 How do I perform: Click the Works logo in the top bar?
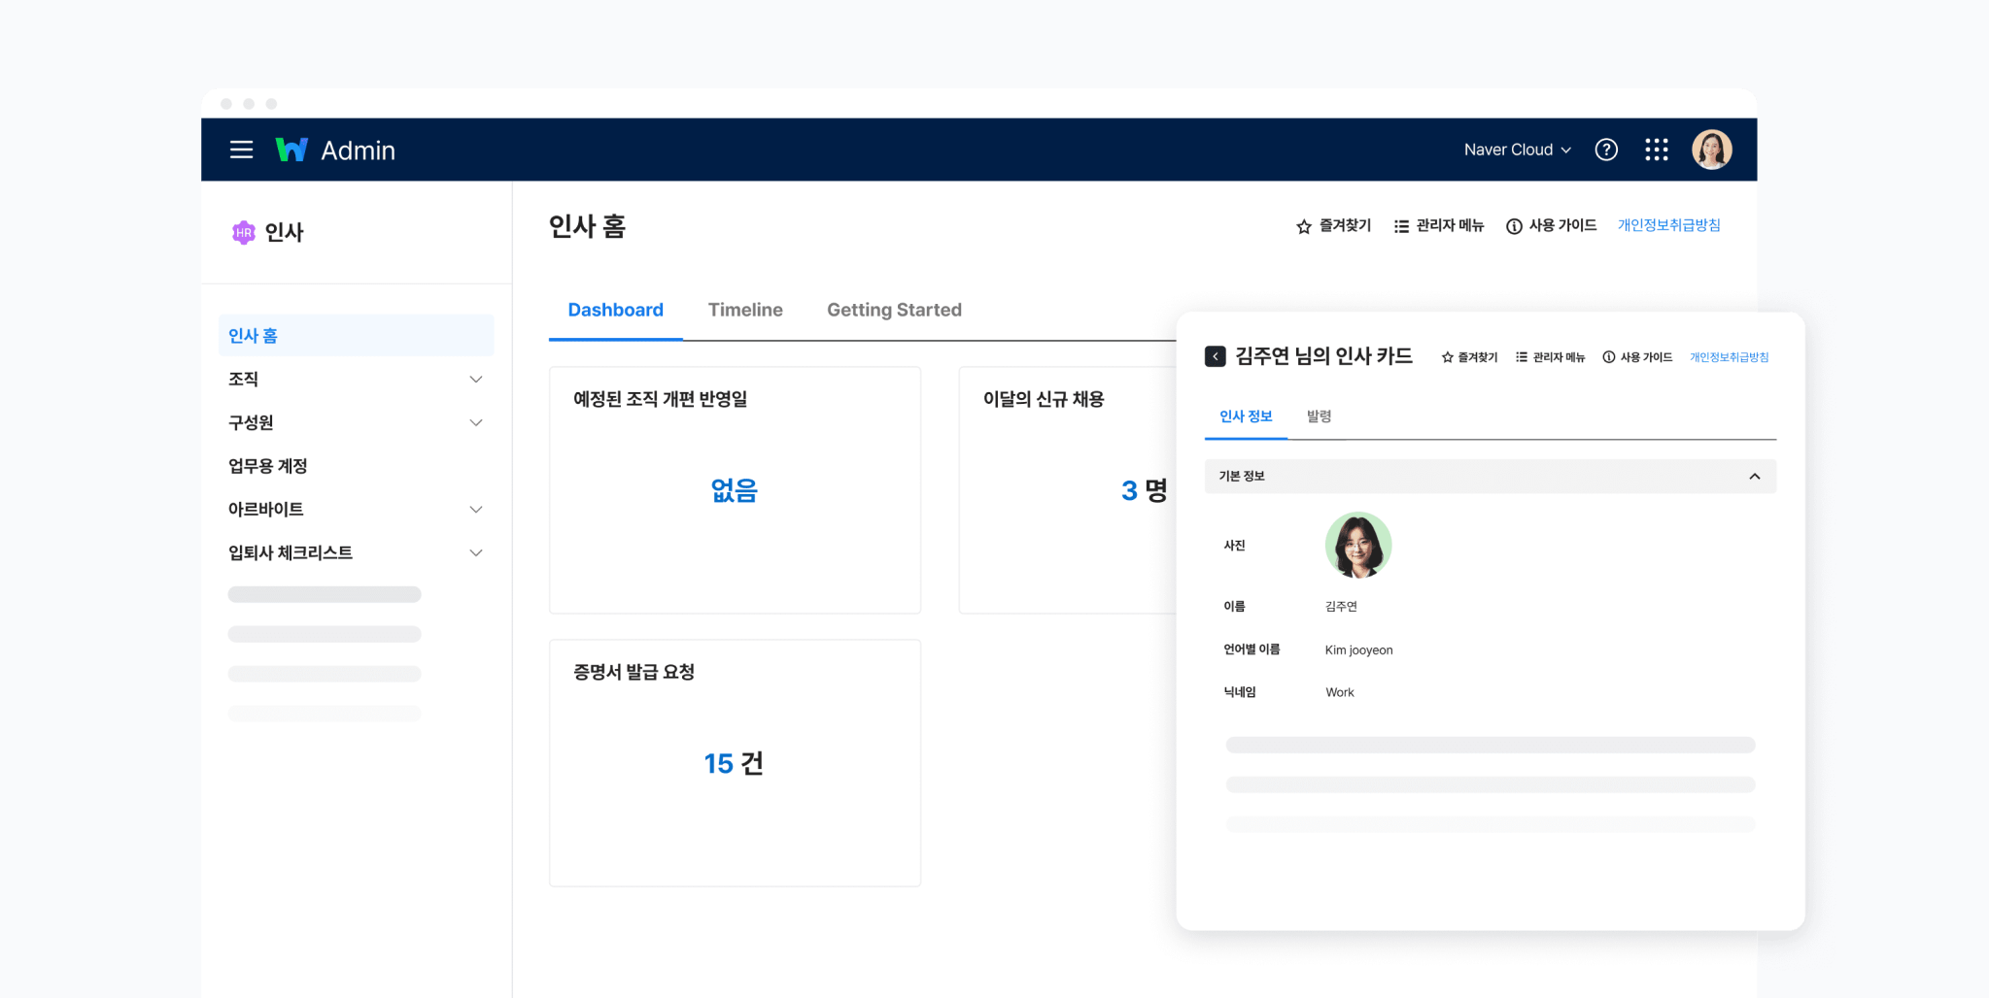(x=291, y=149)
